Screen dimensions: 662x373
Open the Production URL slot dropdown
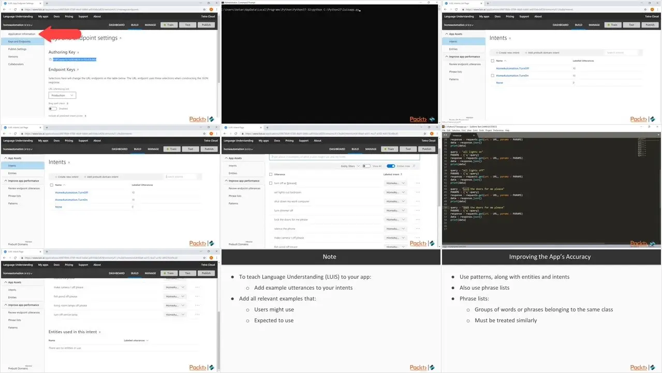(62, 95)
